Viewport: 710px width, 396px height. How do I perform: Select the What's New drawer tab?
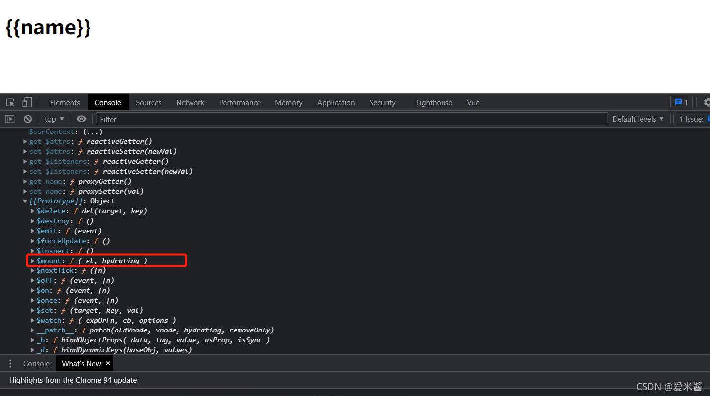click(82, 364)
